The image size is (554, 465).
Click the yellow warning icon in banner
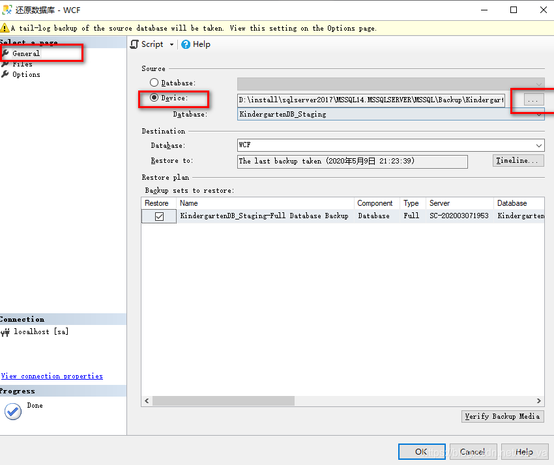pos(5,28)
